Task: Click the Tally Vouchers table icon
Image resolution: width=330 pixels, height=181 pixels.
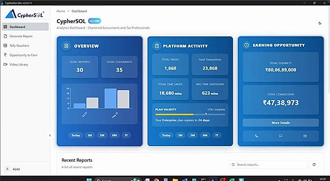Action: click(5, 45)
